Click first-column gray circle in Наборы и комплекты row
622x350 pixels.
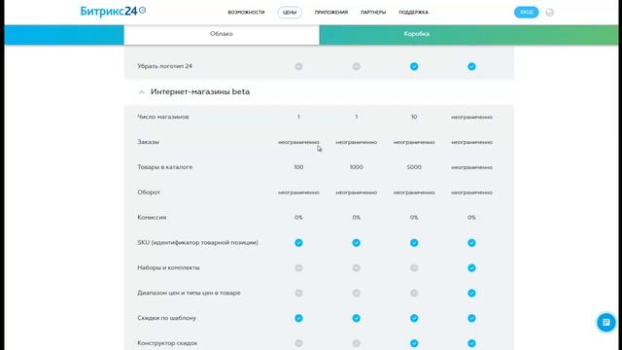[x=298, y=268]
